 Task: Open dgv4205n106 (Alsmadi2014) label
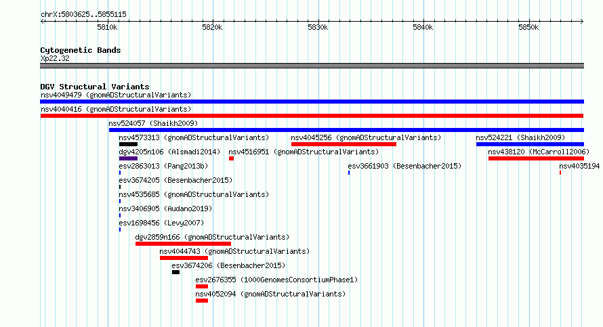tap(169, 152)
